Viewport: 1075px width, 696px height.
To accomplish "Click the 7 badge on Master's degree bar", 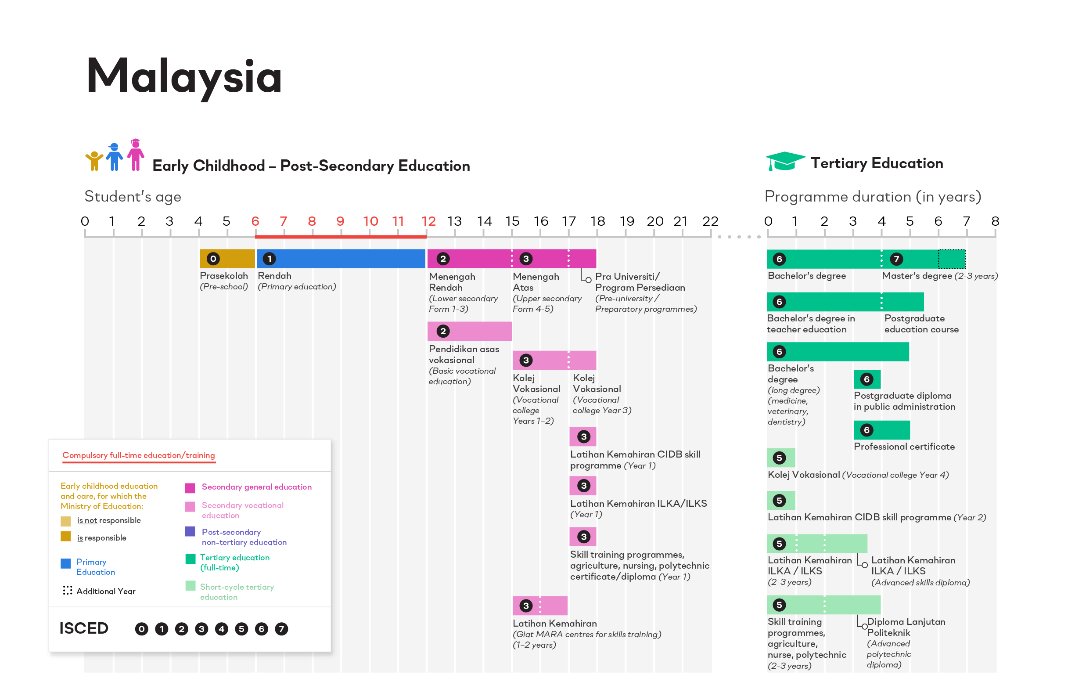I will tap(897, 259).
